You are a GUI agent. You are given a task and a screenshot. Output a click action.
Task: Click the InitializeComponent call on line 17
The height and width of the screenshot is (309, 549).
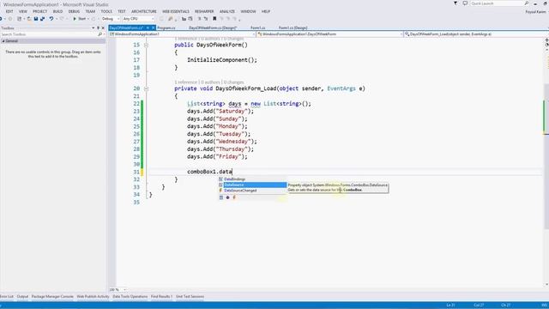coord(222,60)
